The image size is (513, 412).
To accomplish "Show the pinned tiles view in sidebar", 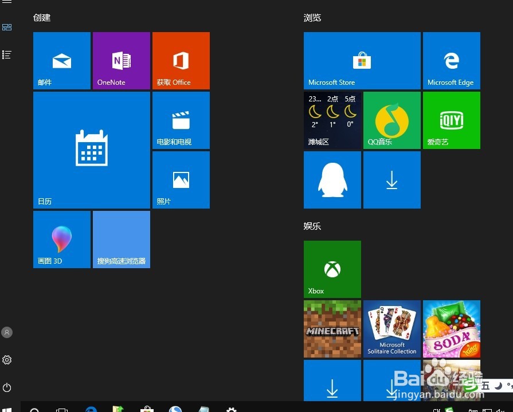I will 7,27.
